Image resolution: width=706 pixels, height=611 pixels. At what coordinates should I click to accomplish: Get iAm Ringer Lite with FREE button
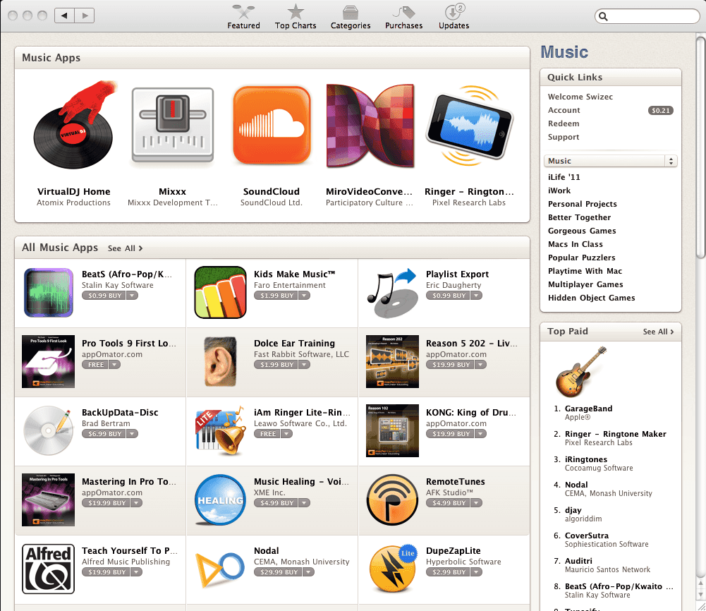[x=267, y=434]
